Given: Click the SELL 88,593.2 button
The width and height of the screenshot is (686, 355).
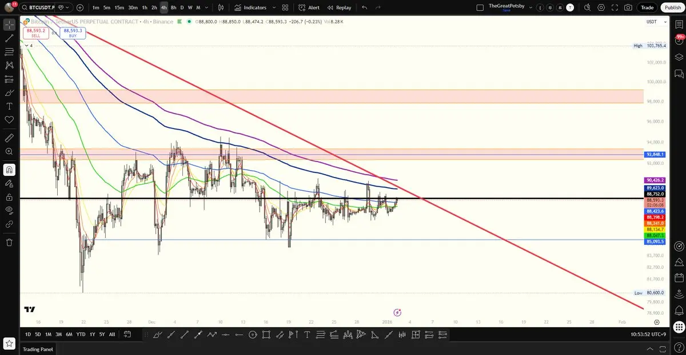Looking at the screenshot, I should 36,33.
